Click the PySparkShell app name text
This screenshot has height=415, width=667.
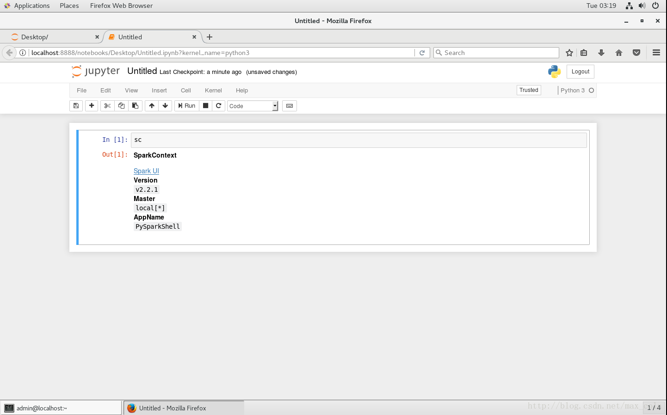click(x=158, y=226)
